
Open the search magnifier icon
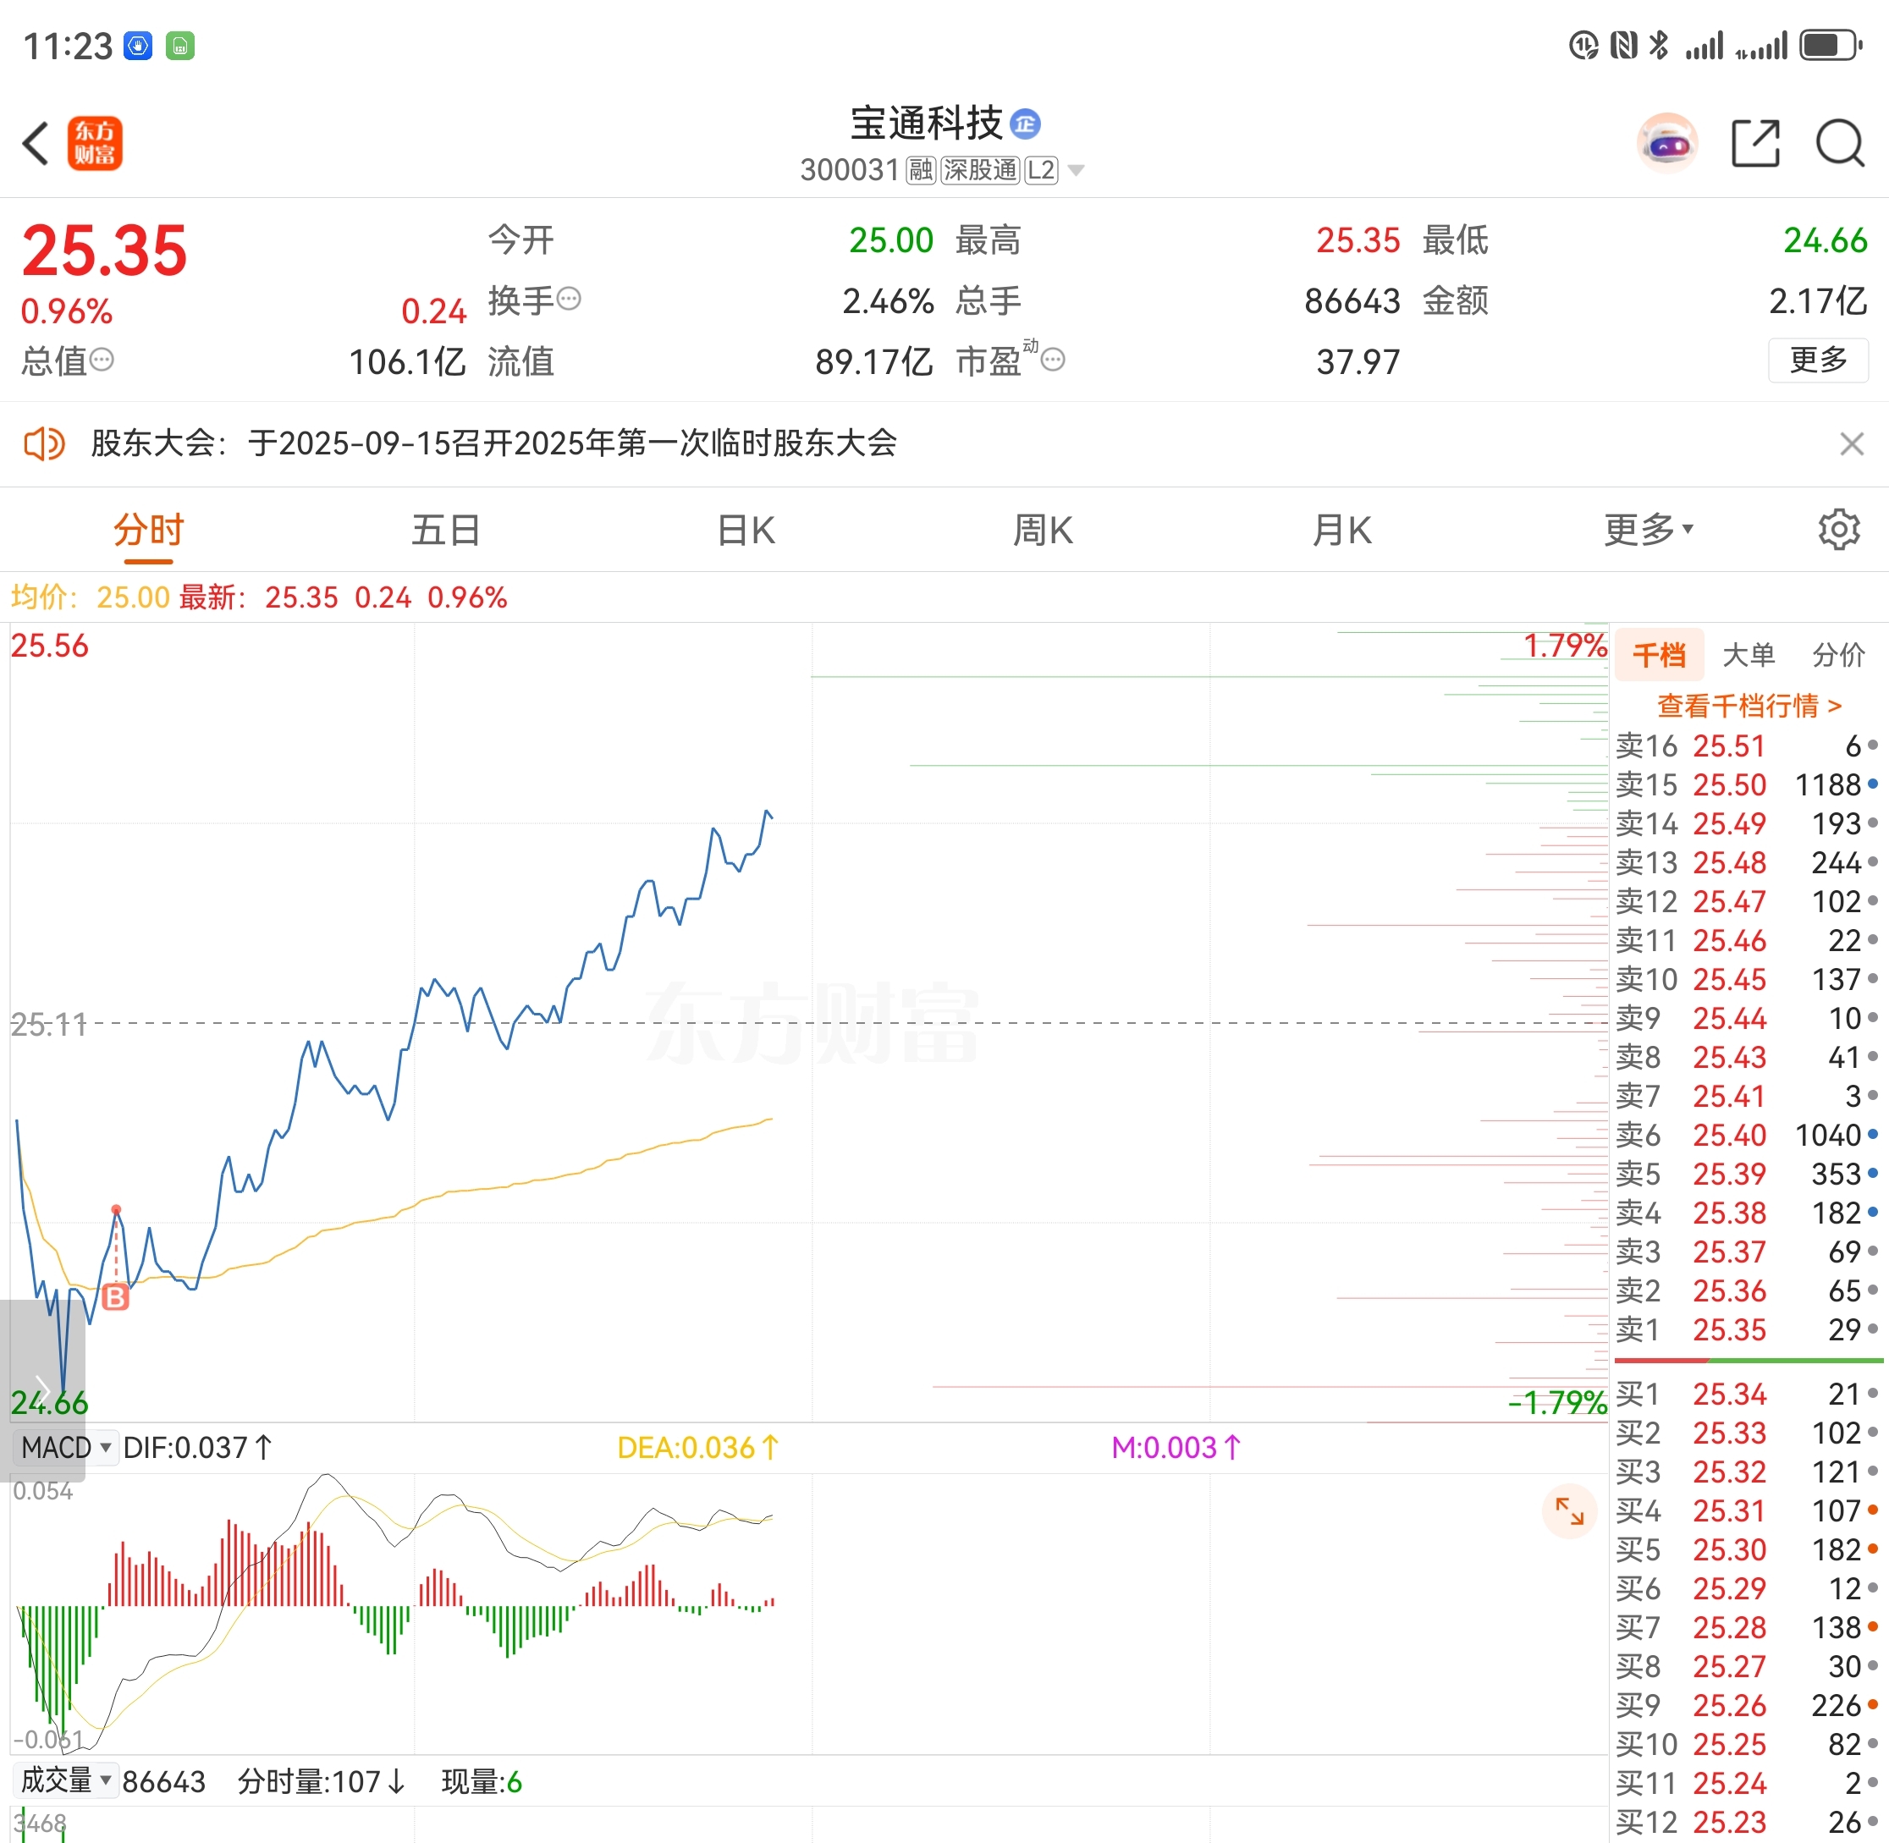1840,144
